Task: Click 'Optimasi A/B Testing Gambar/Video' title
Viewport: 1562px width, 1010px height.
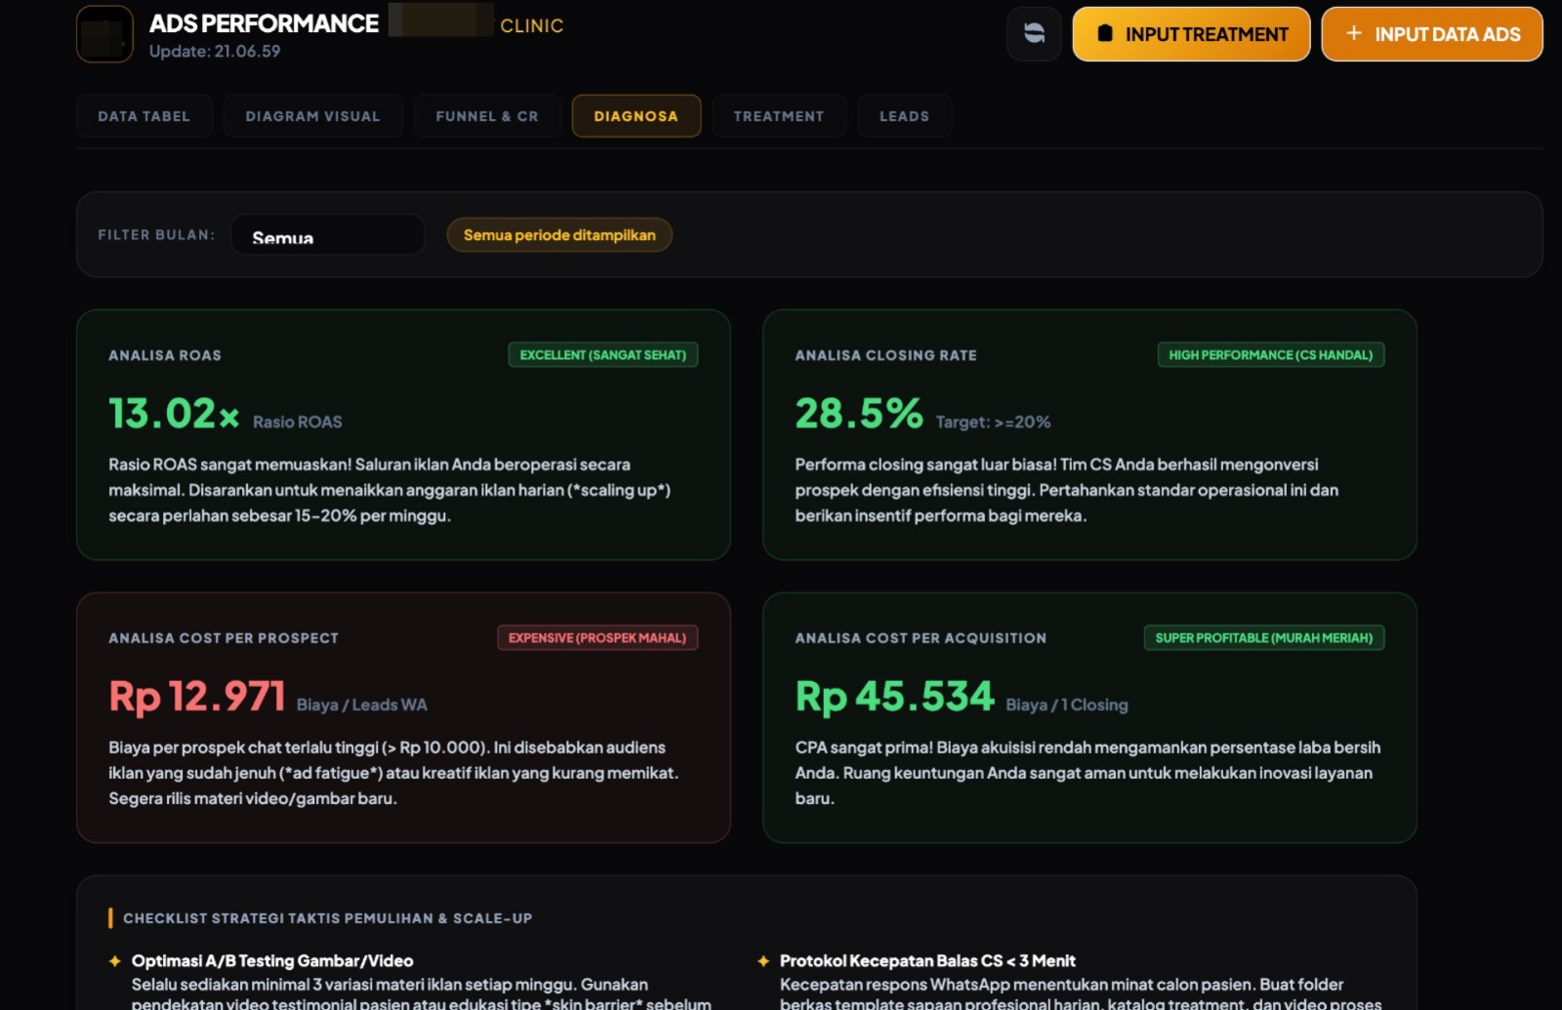Action: [x=272, y=961]
